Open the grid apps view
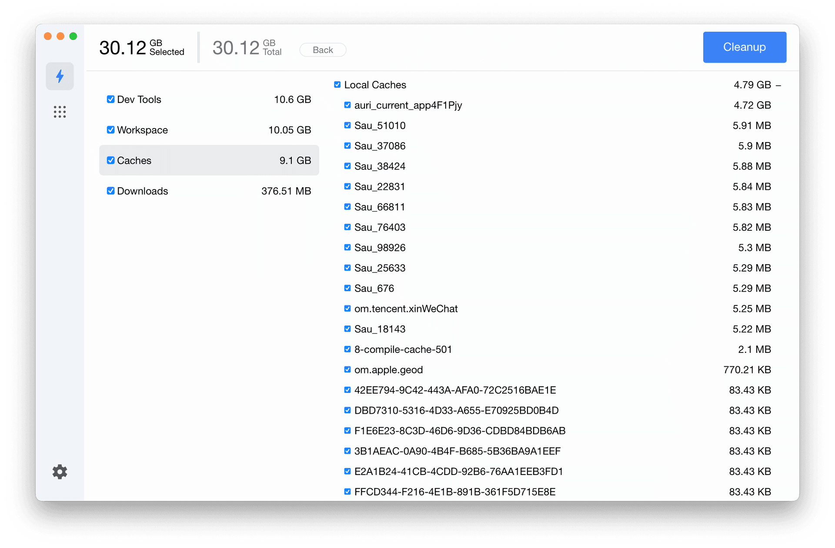Image resolution: width=835 pixels, height=548 pixels. click(x=60, y=112)
